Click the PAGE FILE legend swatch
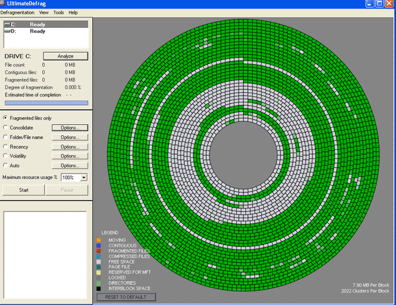This screenshot has height=305, width=396. [99, 267]
